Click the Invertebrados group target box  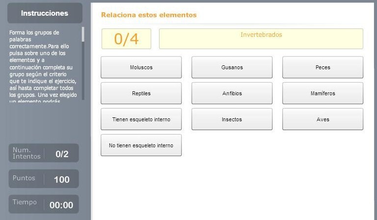261,39
